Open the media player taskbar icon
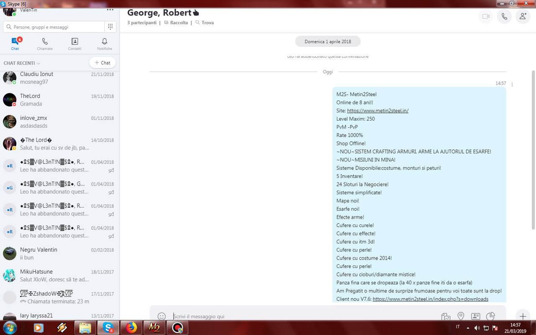 tap(39, 328)
